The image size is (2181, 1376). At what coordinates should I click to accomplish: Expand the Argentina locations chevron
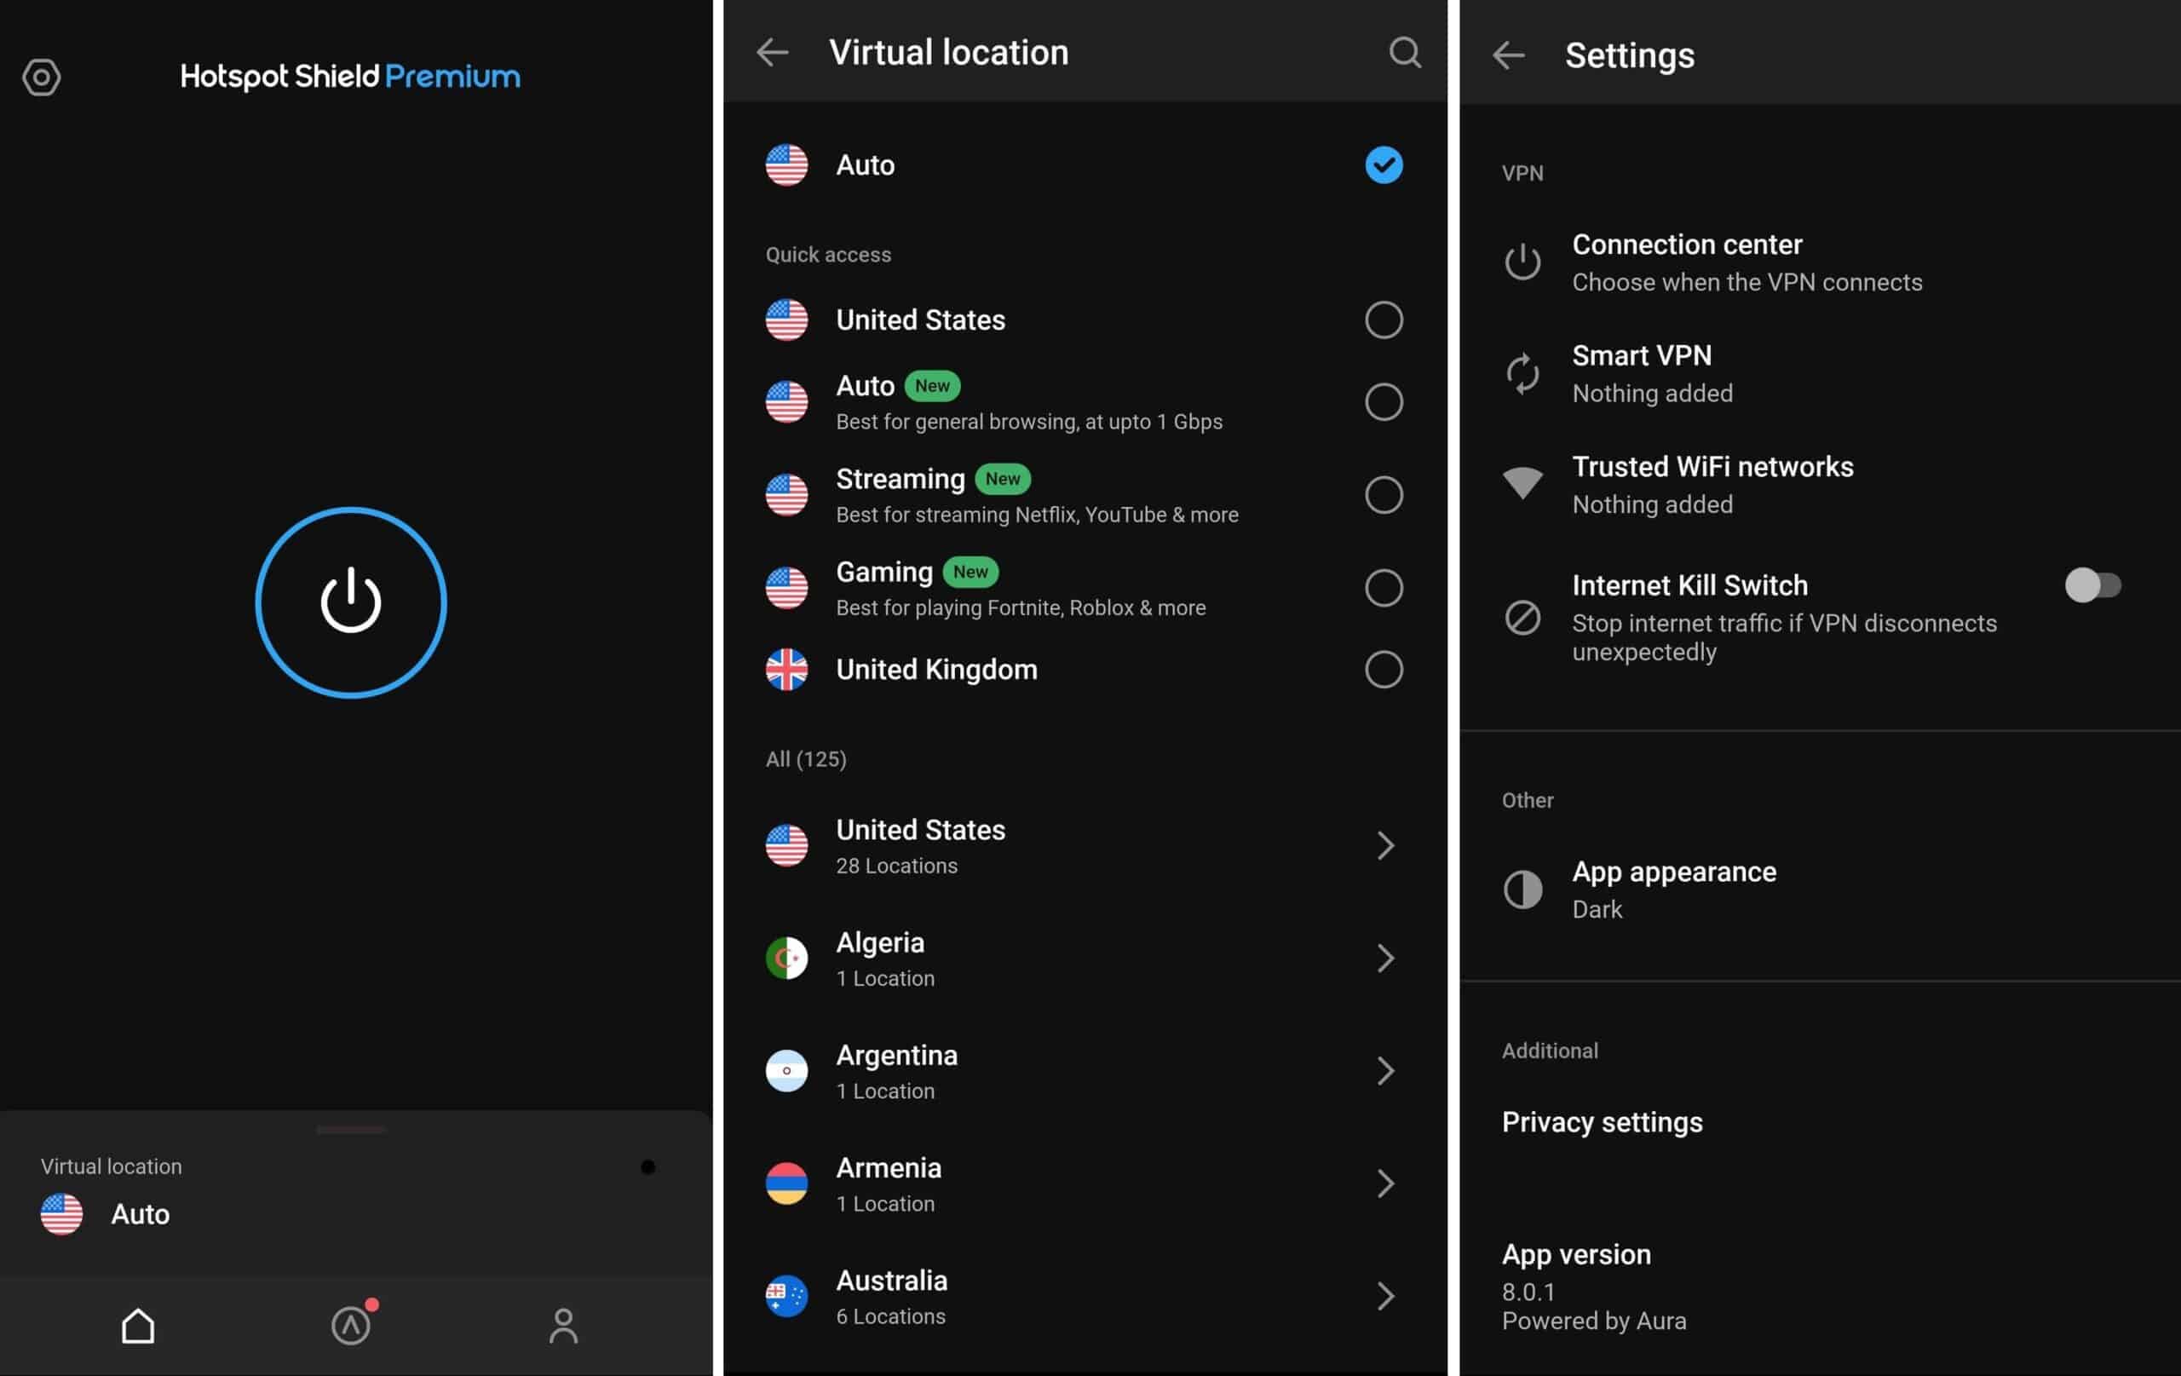(1385, 1071)
